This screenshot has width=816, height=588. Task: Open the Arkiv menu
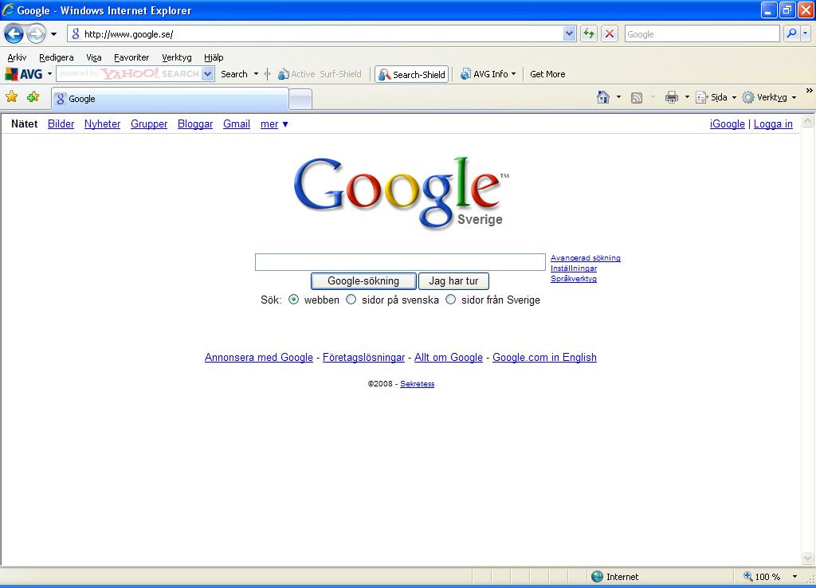pyautogui.click(x=18, y=57)
